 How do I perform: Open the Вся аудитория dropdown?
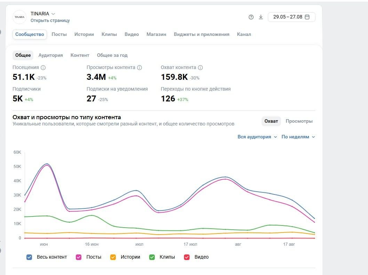pos(257,137)
